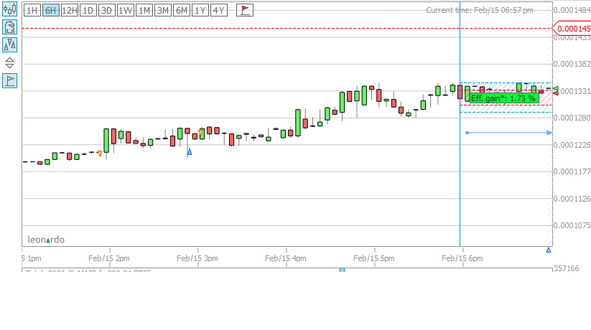
Task: Click the orange marker on 3pm candle
Action: click(201, 133)
